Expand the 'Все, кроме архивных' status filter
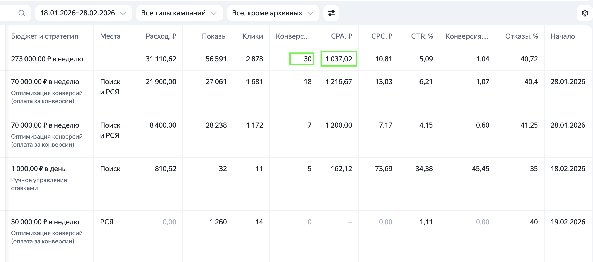The image size is (593, 262). click(273, 13)
